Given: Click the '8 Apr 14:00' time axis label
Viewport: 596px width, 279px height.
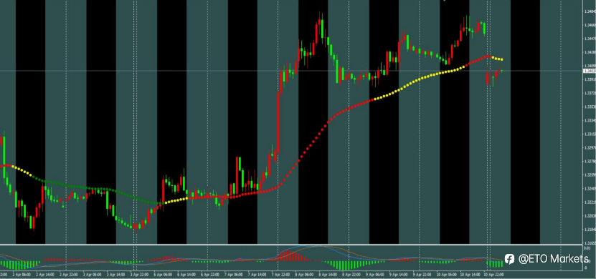Looking at the screenshot, I should coord(328,275).
